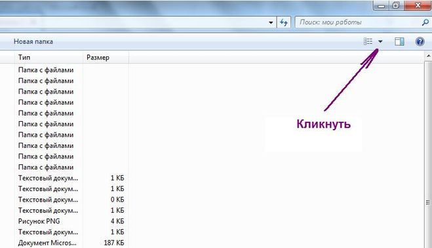
Task: Minimize the Explorer window
Action: click(382, 5)
